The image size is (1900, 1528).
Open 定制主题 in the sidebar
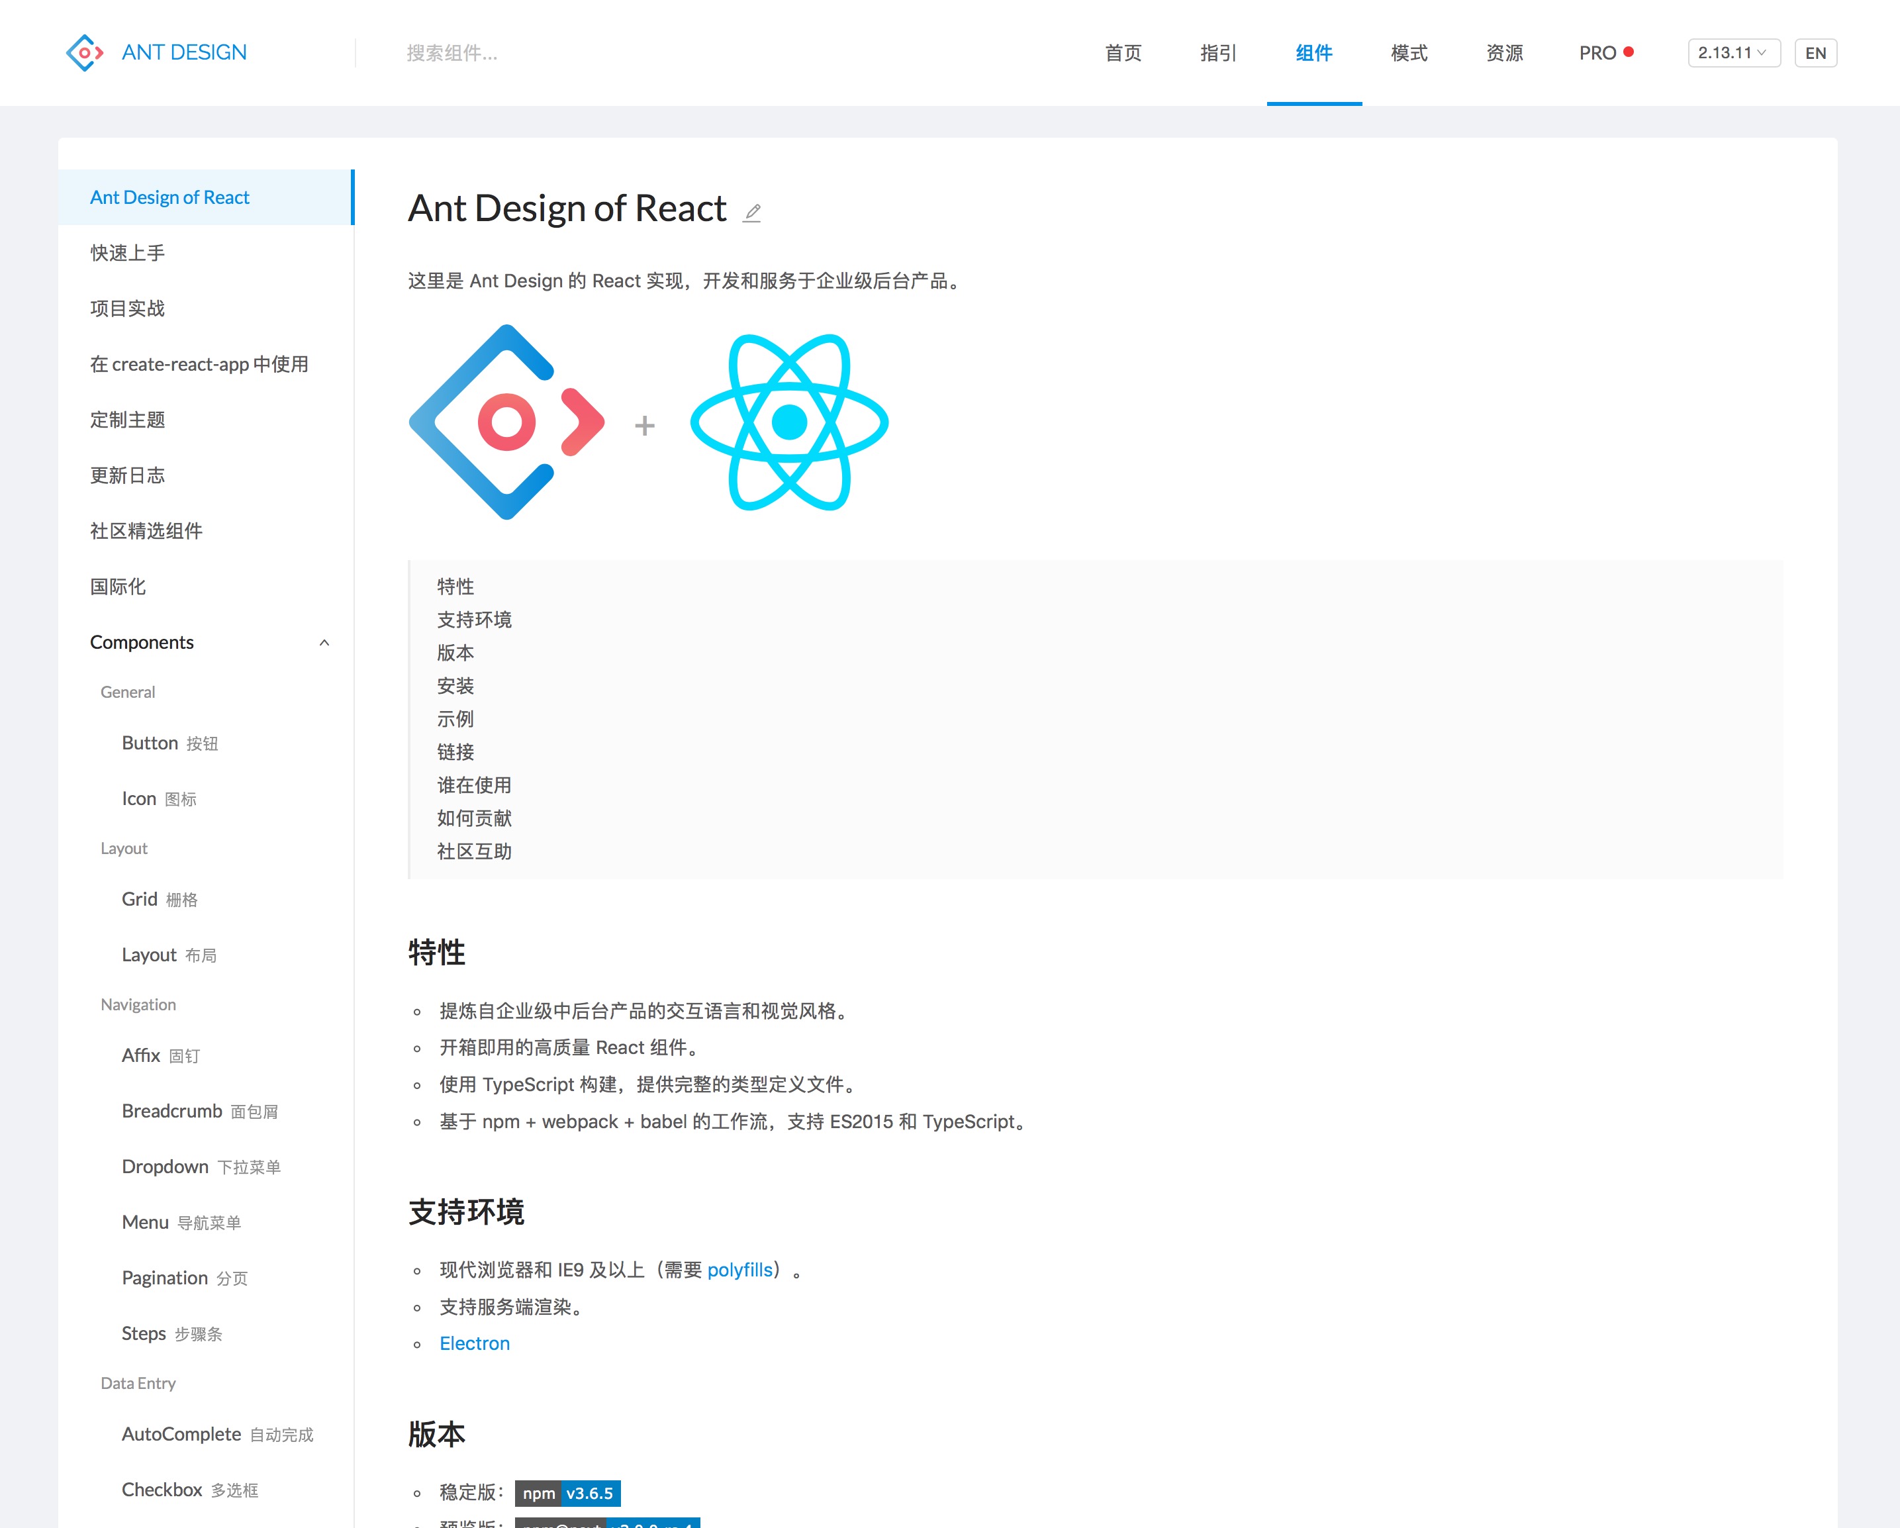coord(206,420)
